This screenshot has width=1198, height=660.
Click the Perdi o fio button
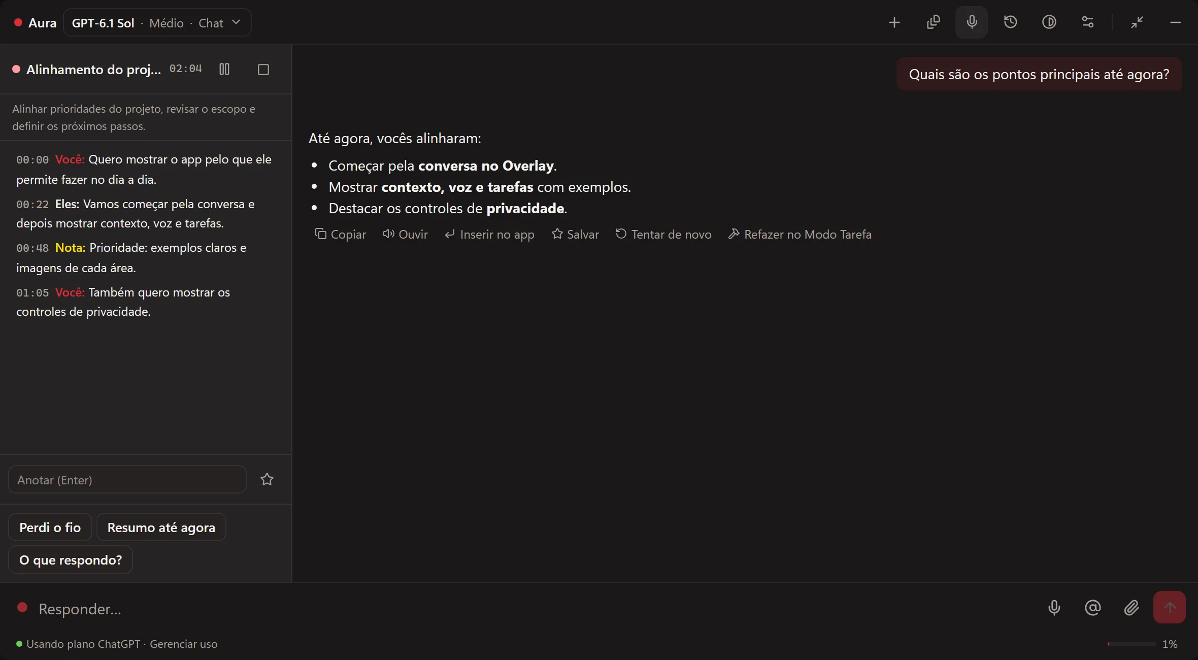point(50,527)
